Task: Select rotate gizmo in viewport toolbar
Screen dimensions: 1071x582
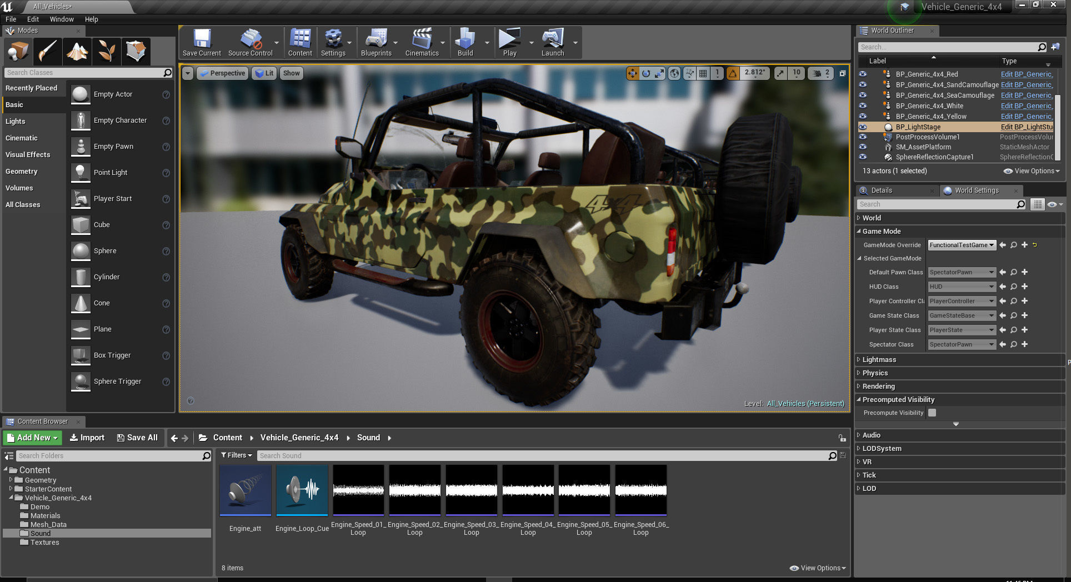Action: (646, 73)
